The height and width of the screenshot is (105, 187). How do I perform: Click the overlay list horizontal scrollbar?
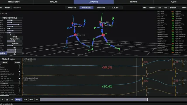click(4, 95)
